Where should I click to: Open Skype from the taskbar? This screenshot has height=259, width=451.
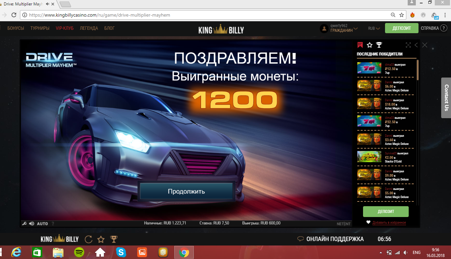click(121, 252)
